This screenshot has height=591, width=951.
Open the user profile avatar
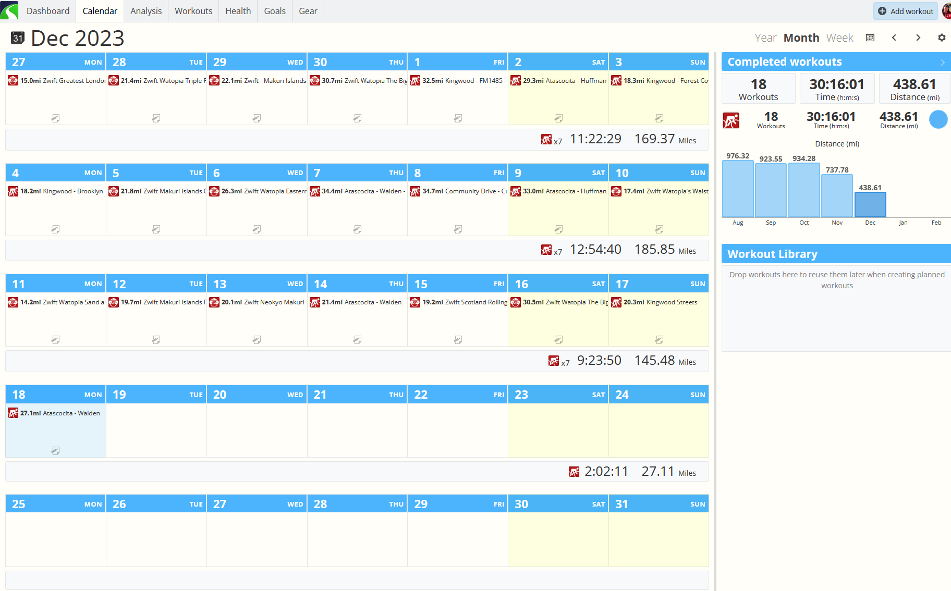click(946, 11)
